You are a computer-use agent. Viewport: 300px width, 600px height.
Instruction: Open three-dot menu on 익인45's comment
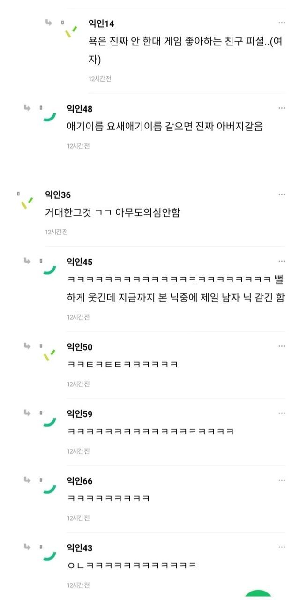coord(281,261)
